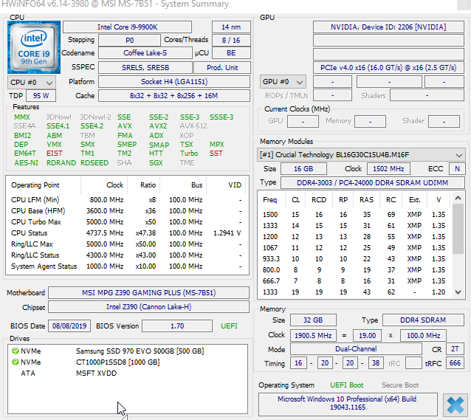This screenshot has width=471, height=420.
Task: Click the UEFI Boot indicator text
Action: [347, 385]
